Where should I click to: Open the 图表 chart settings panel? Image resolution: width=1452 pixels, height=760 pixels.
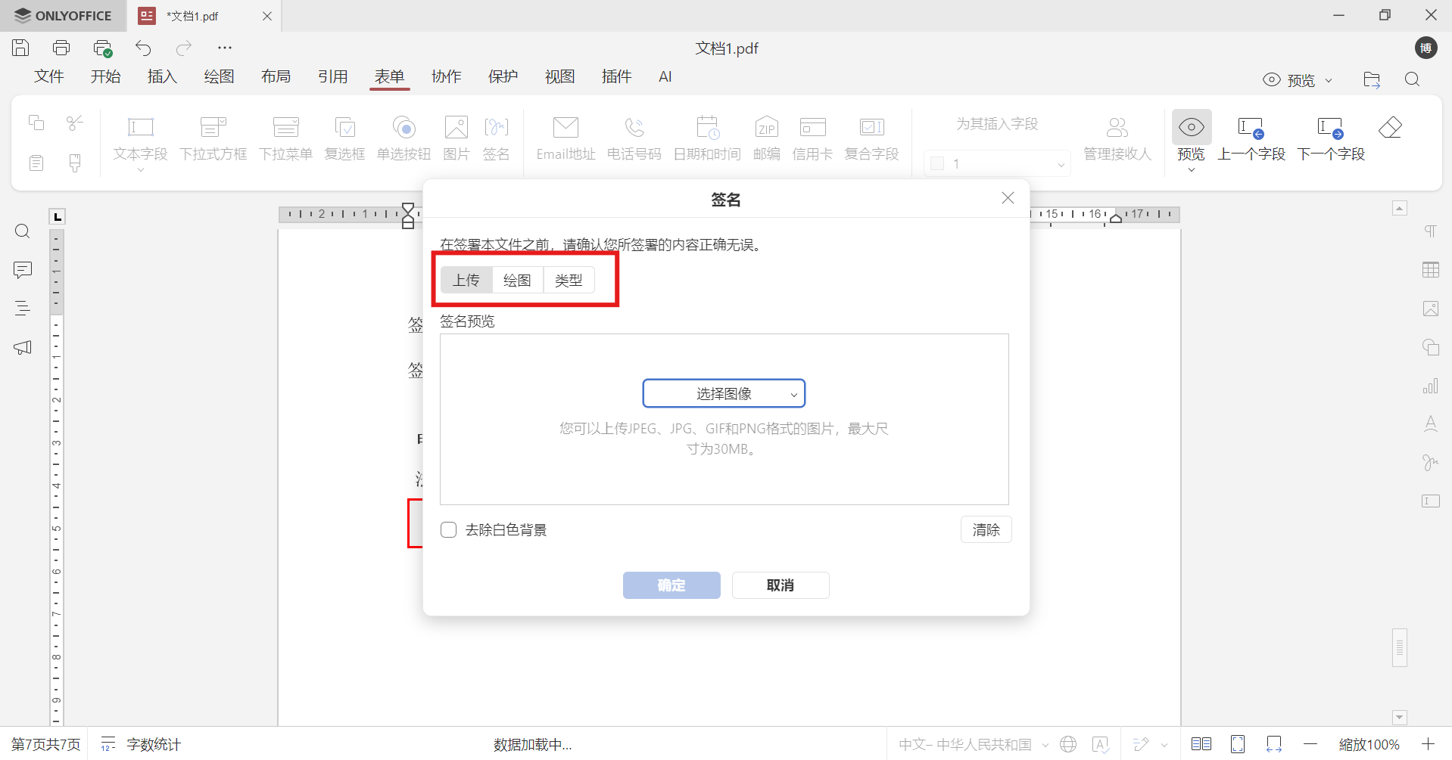[x=1430, y=386]
